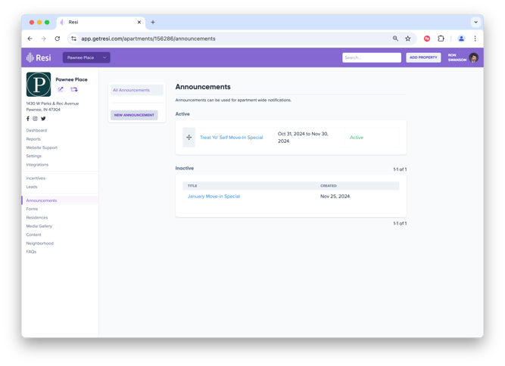Open the red extension icon
The height and width of the screenshot is (366, 505).
coord(427,39)
